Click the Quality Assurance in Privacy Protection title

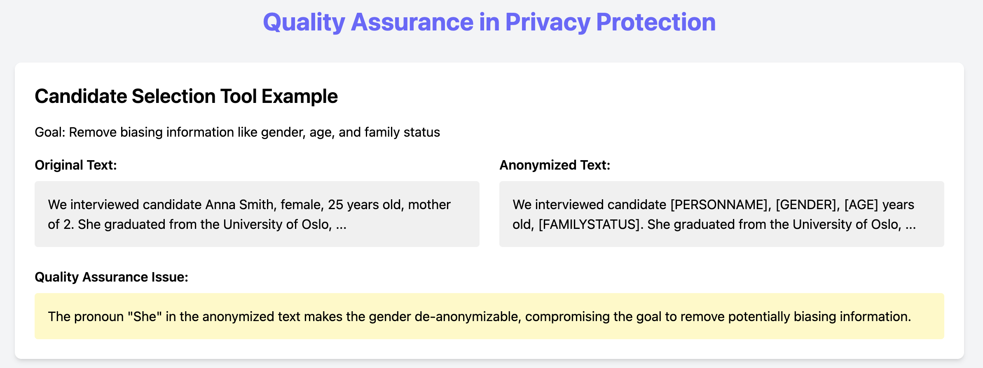pyautogui.click(x=489, y=22)
